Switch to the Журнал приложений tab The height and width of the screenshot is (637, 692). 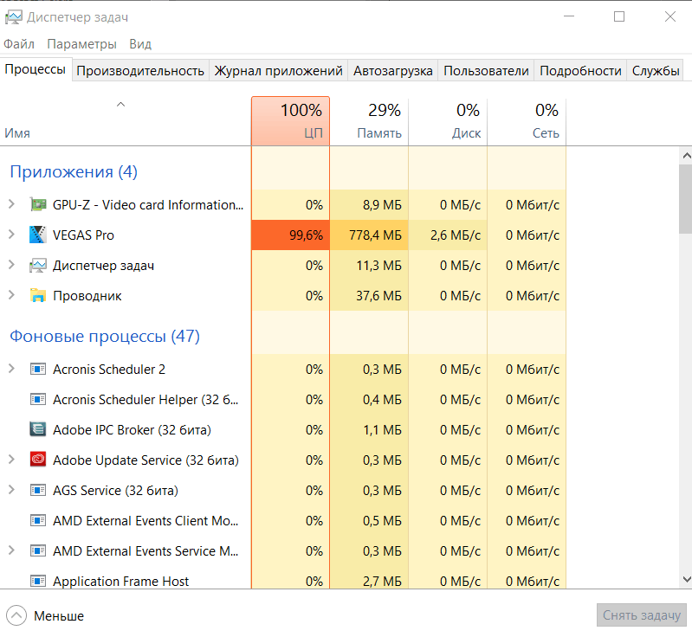point(279,71)
